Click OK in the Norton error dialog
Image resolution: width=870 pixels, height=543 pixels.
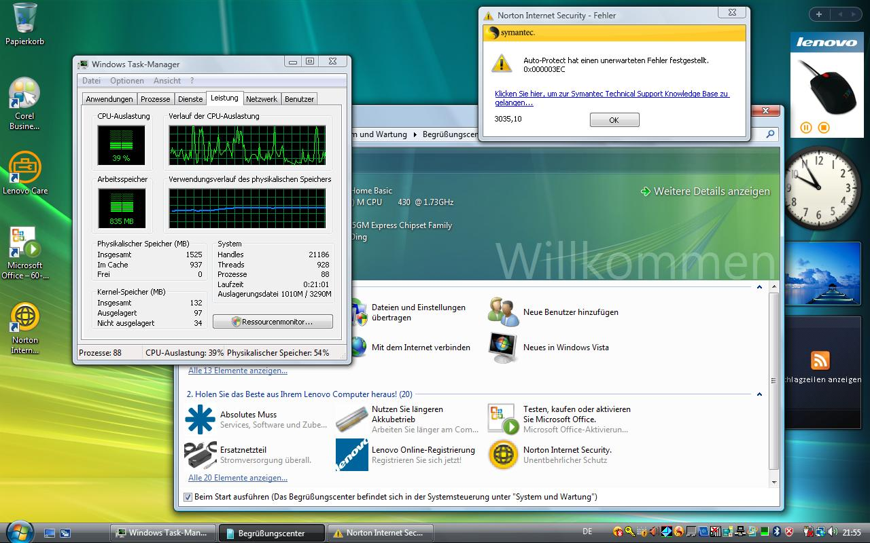pos(614,120)
